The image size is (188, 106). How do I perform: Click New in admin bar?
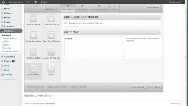[x=44, y=2]
